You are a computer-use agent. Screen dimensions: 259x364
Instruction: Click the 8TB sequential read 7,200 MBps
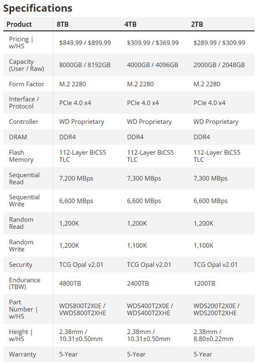pyautogui.click(x=76, y=178)
